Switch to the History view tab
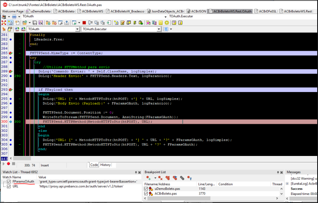The width and height of the screenshot is (318, 203). pyautogui.click(x=105, y=165)
